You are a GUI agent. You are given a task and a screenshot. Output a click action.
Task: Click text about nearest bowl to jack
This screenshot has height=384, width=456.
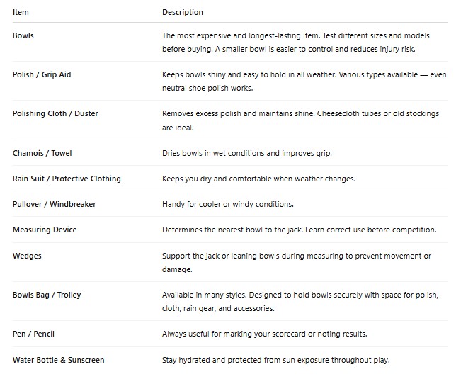300,230
